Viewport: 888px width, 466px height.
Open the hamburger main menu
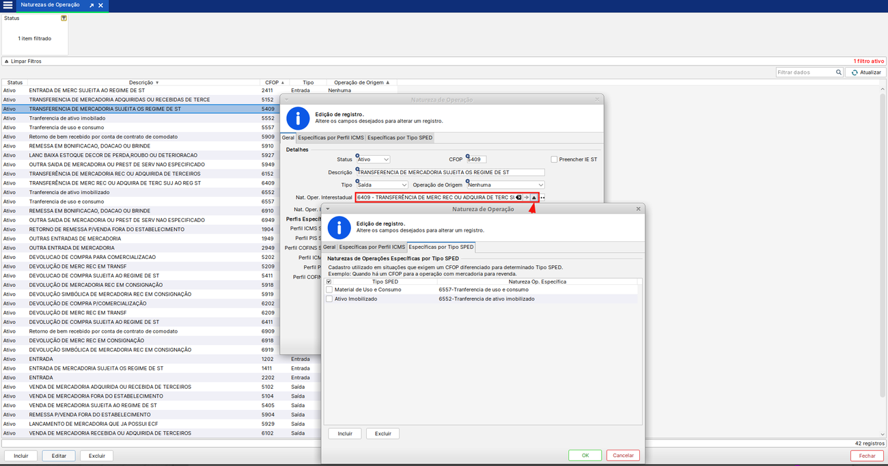click(8, 5)
